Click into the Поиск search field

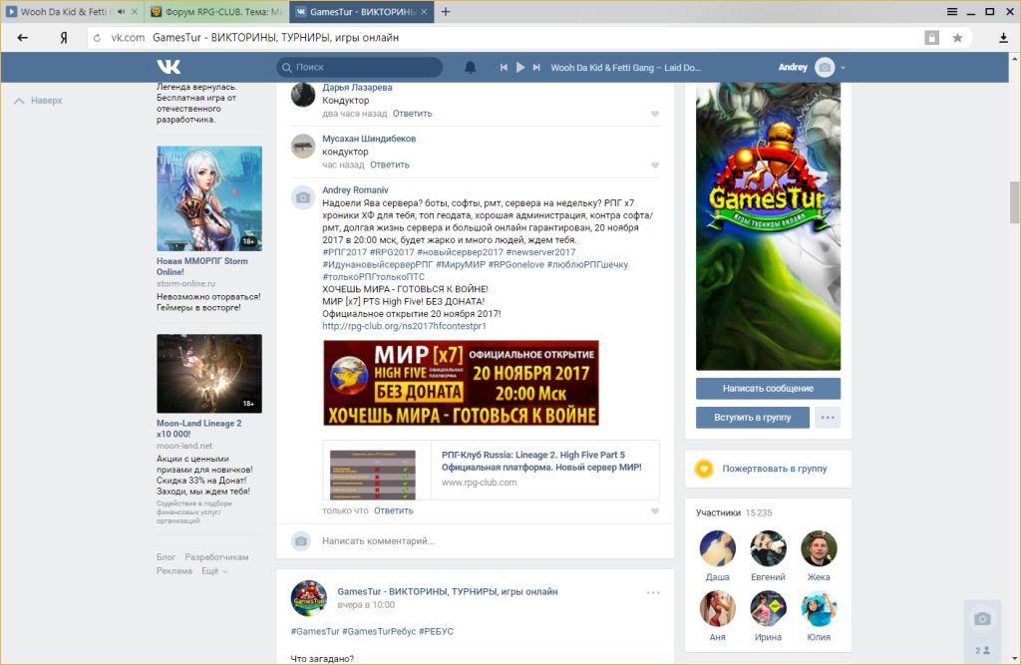[360, 67]
